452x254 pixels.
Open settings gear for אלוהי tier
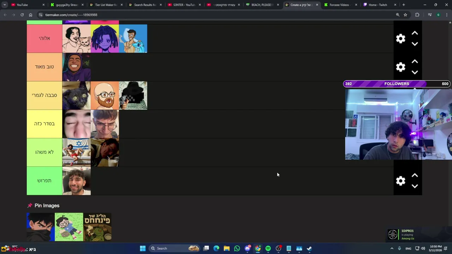click(x=400, y=38)
